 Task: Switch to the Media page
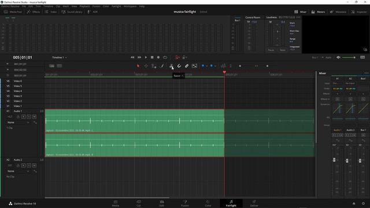(x=116, y=203)
